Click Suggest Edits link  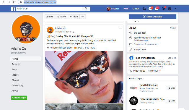(x=140, y=49)
